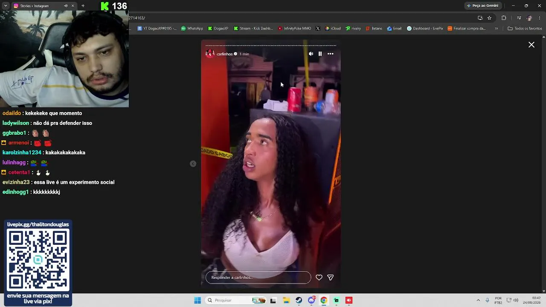Image resolution: width=546 pixels, height=307 pixels.
Task: Open the browser Extensions puzzle icon
Action: (x=504, y=18)
